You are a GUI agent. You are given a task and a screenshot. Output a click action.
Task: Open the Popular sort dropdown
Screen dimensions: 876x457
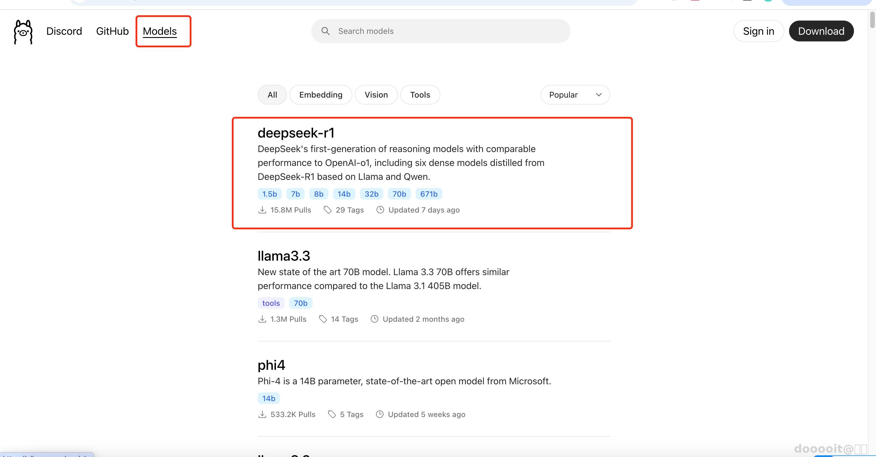point(575,95)
